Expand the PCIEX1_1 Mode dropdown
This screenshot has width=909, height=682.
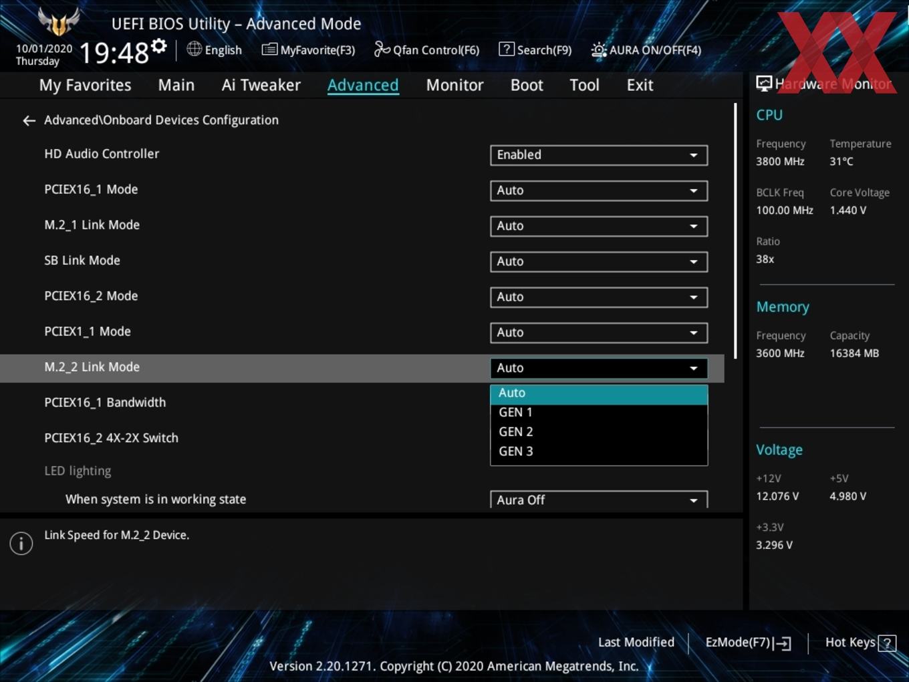599,332
